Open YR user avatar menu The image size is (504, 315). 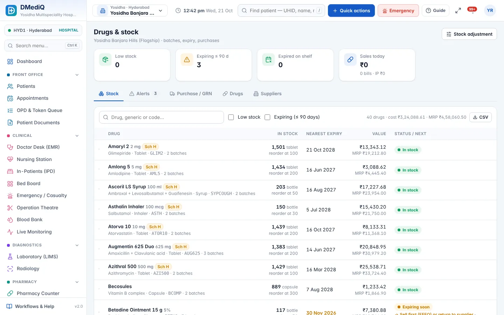[x=490, y=10]
